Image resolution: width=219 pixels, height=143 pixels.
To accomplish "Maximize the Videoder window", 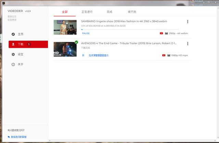I will tap(209, 2).
